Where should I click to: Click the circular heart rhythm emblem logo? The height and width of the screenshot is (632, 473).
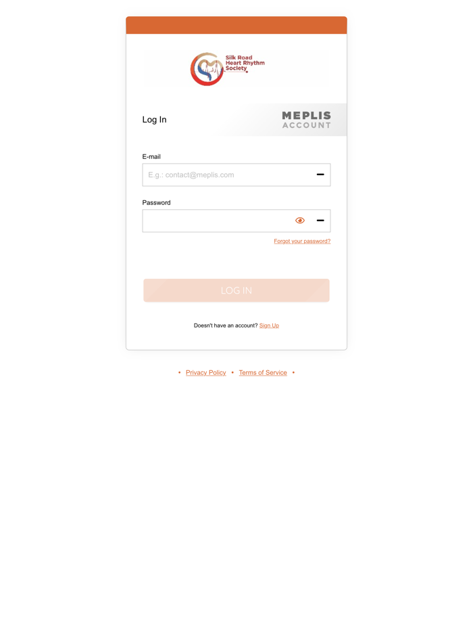point(207,69)
